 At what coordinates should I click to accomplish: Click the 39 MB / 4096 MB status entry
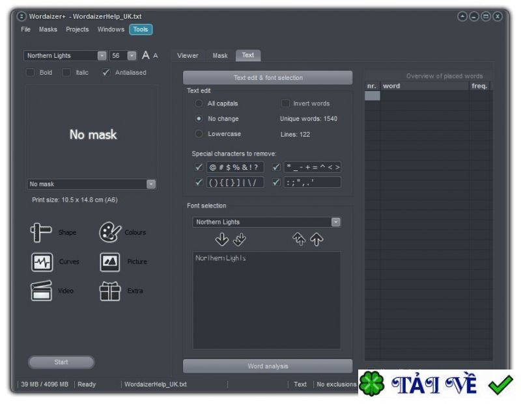[x=44, y=384]
